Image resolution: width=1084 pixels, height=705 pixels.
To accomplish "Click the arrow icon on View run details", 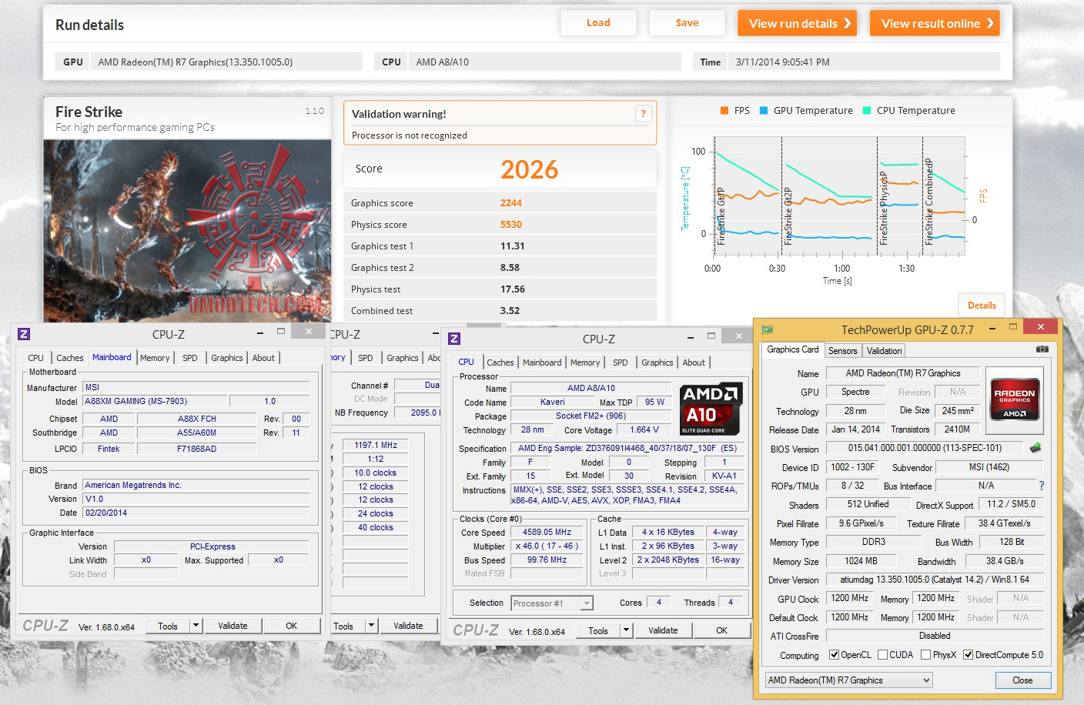I will click(847, 23).
